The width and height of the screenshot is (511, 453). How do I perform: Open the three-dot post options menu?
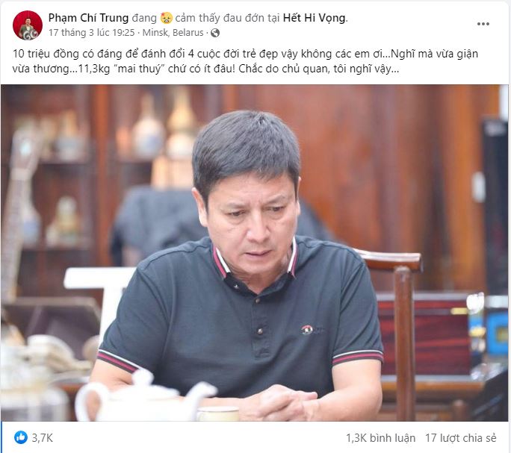[483, 24]
